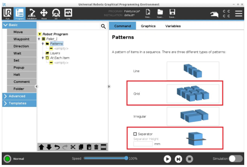
Task: Collapse the Pallet_1 tree node
Action: click(39, 39)
